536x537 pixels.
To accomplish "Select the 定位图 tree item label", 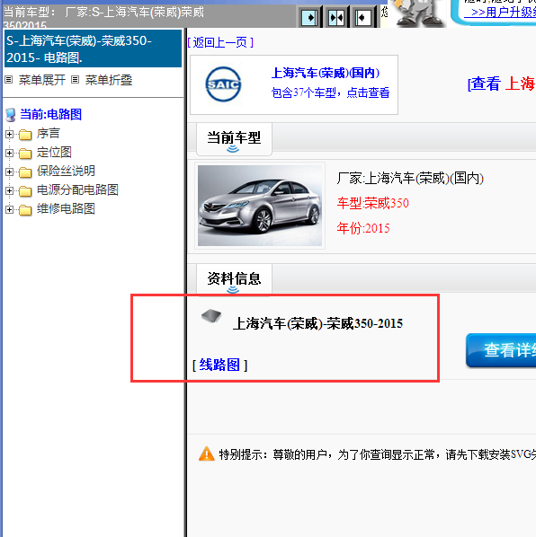I will coord(54,152).
